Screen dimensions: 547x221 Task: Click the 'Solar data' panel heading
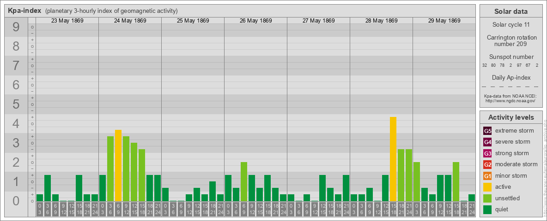[x=511, y=12]
